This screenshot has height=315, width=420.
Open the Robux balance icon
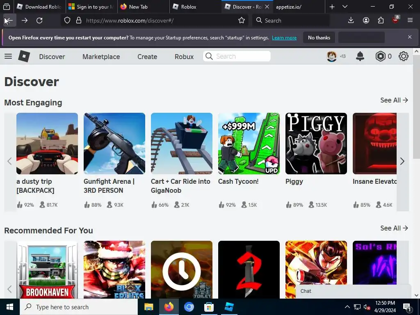pyautogui.click(x=380, y=56)
